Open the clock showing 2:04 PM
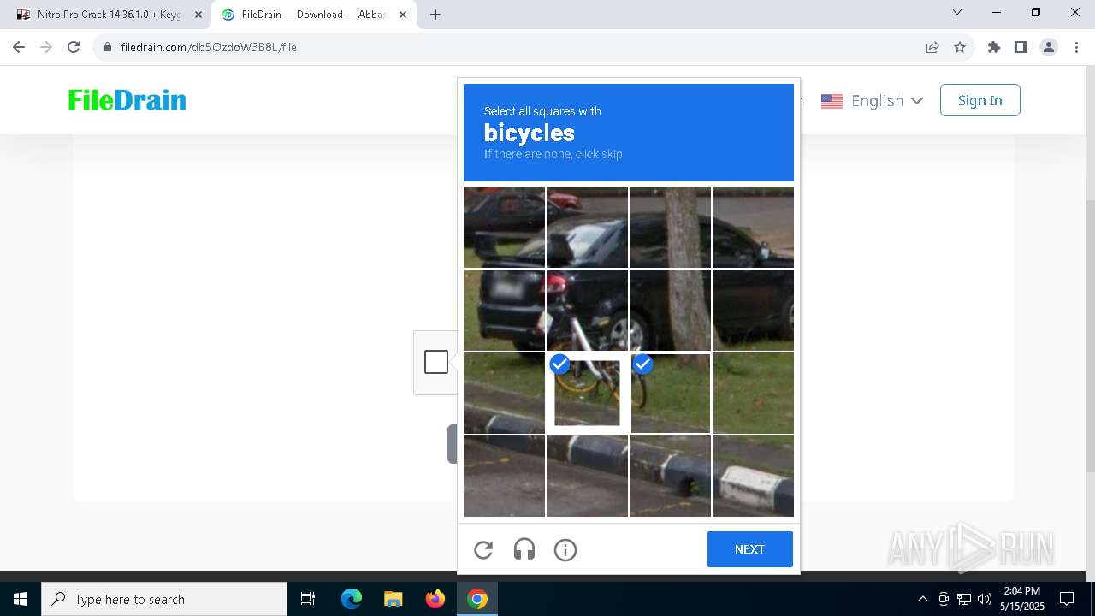This screenshot has width=1095, height=616. tap(1022, 599)
